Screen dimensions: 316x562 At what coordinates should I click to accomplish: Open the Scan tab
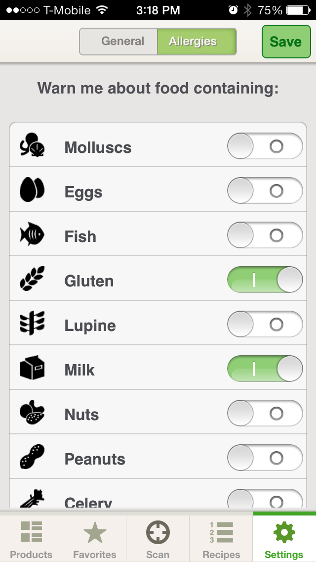click(158, 539)
